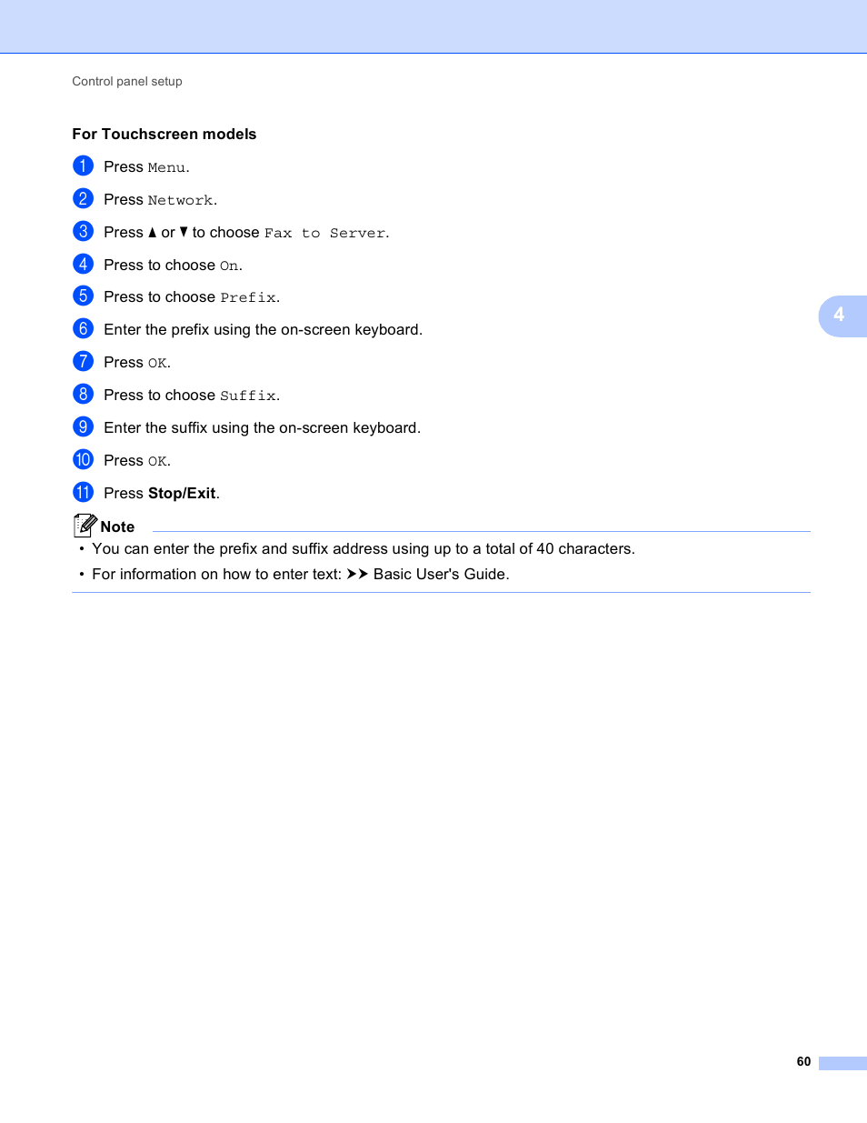867x1123 pixels.
Task: Click the step 6 numbered bullet
Action: [x=84, y=328]
